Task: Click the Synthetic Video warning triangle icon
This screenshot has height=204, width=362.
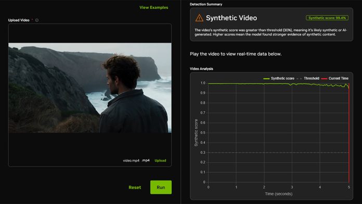Action: (x=199, y=18)
